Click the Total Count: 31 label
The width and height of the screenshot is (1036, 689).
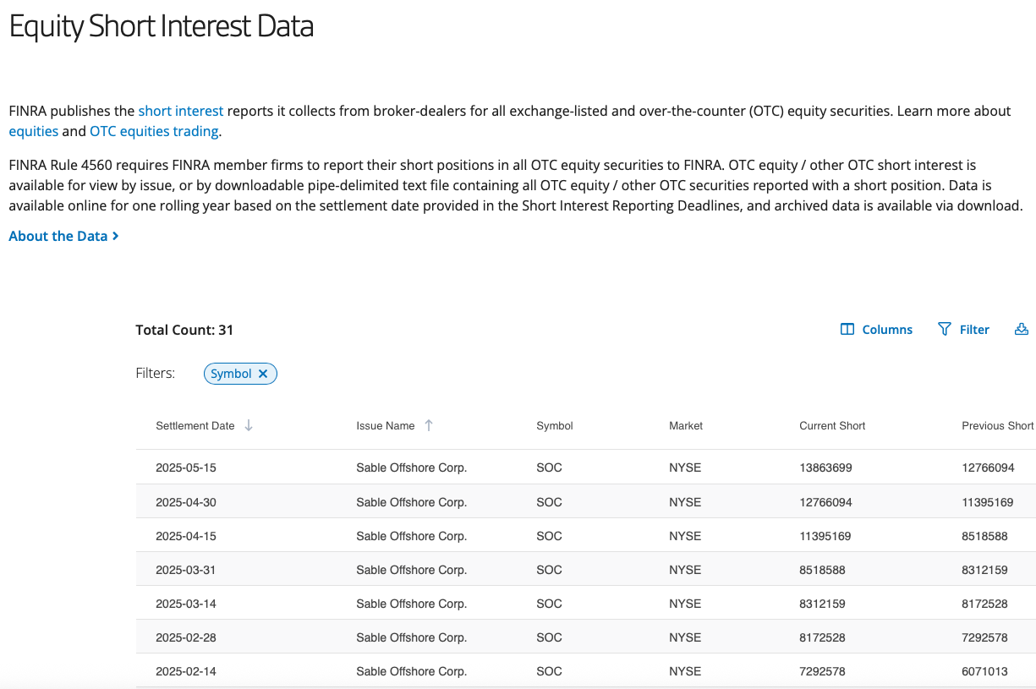184,330
